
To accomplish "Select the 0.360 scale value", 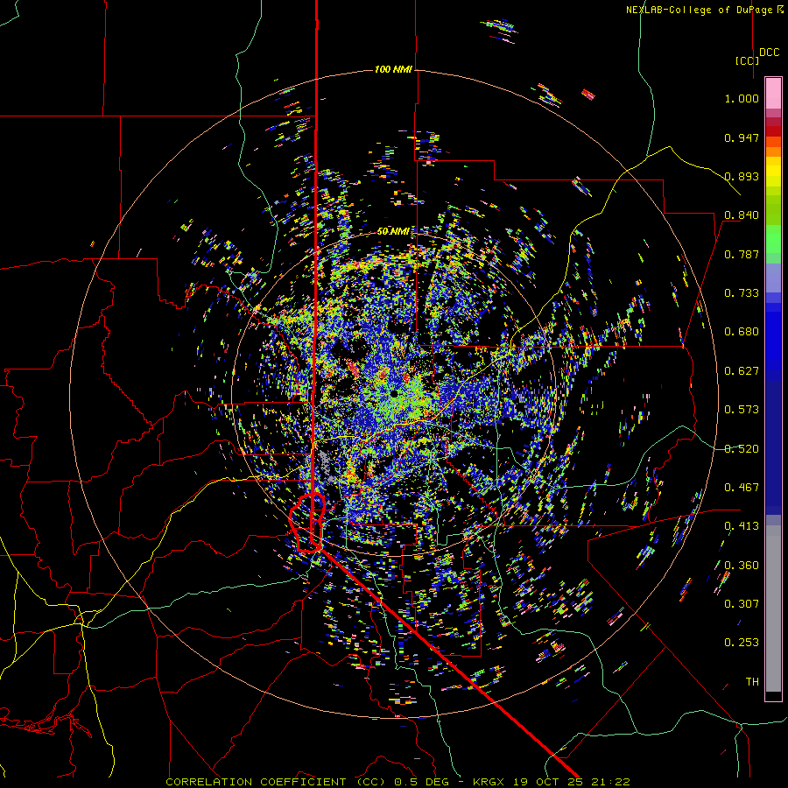I will (x=742, y=566).
